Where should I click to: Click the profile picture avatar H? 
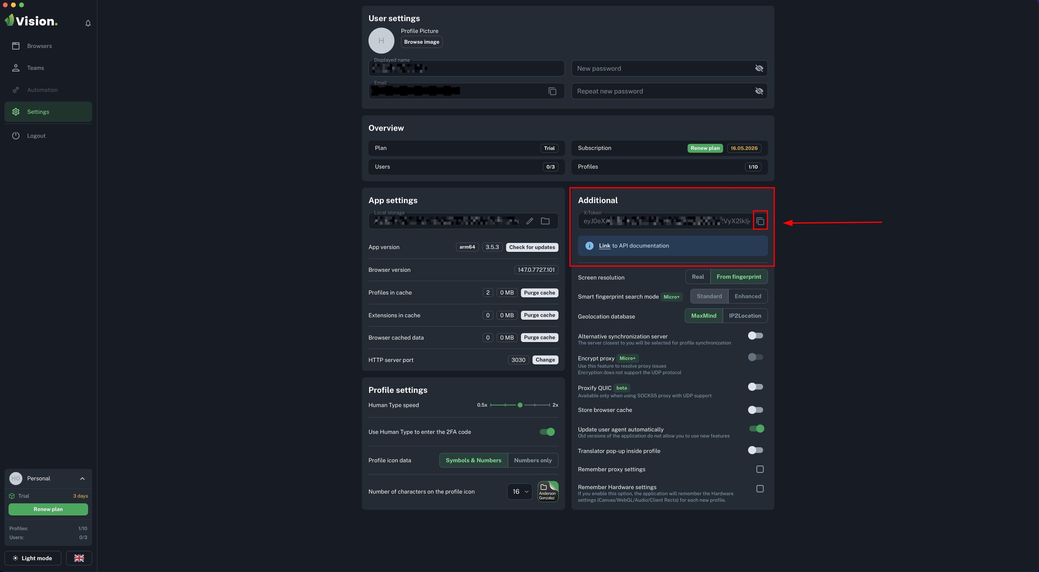pyautogui.click(x=381, y=41)
